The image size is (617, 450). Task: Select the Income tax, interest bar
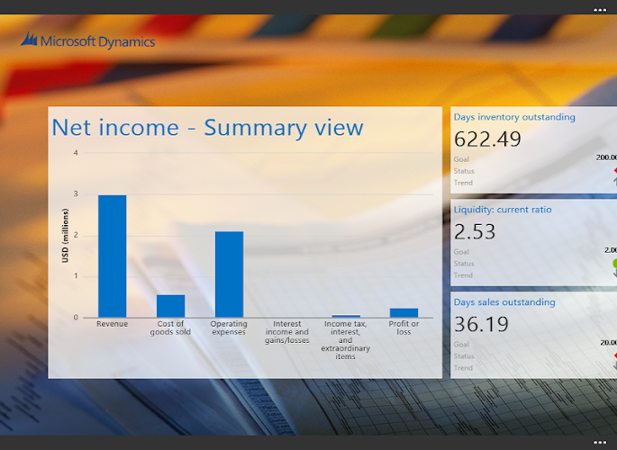point(346,316)
